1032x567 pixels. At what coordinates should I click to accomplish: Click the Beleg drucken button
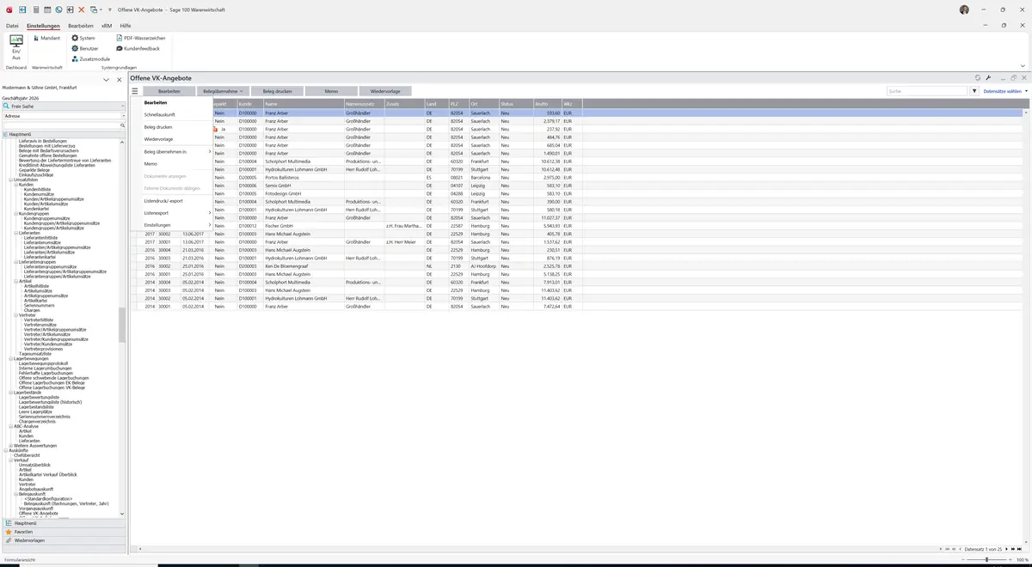[x=278, y=91]
